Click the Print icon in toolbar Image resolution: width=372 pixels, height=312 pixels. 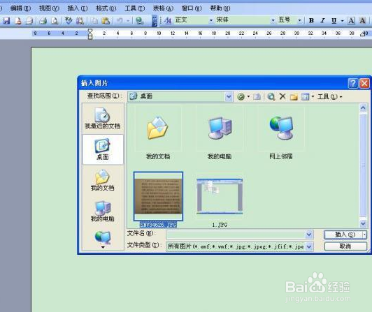[43, 21]
